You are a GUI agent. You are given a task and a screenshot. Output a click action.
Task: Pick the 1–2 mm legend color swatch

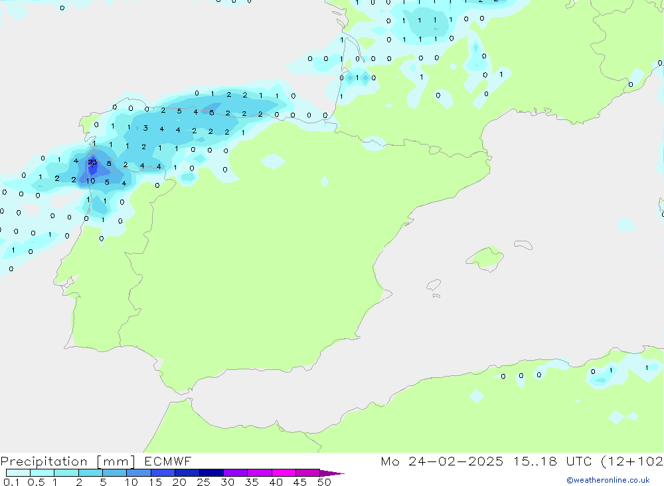(66, 473)
